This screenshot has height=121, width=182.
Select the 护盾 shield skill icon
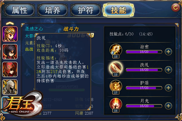116,86
